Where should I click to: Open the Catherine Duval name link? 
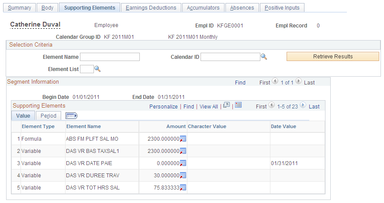coord(35,24)
